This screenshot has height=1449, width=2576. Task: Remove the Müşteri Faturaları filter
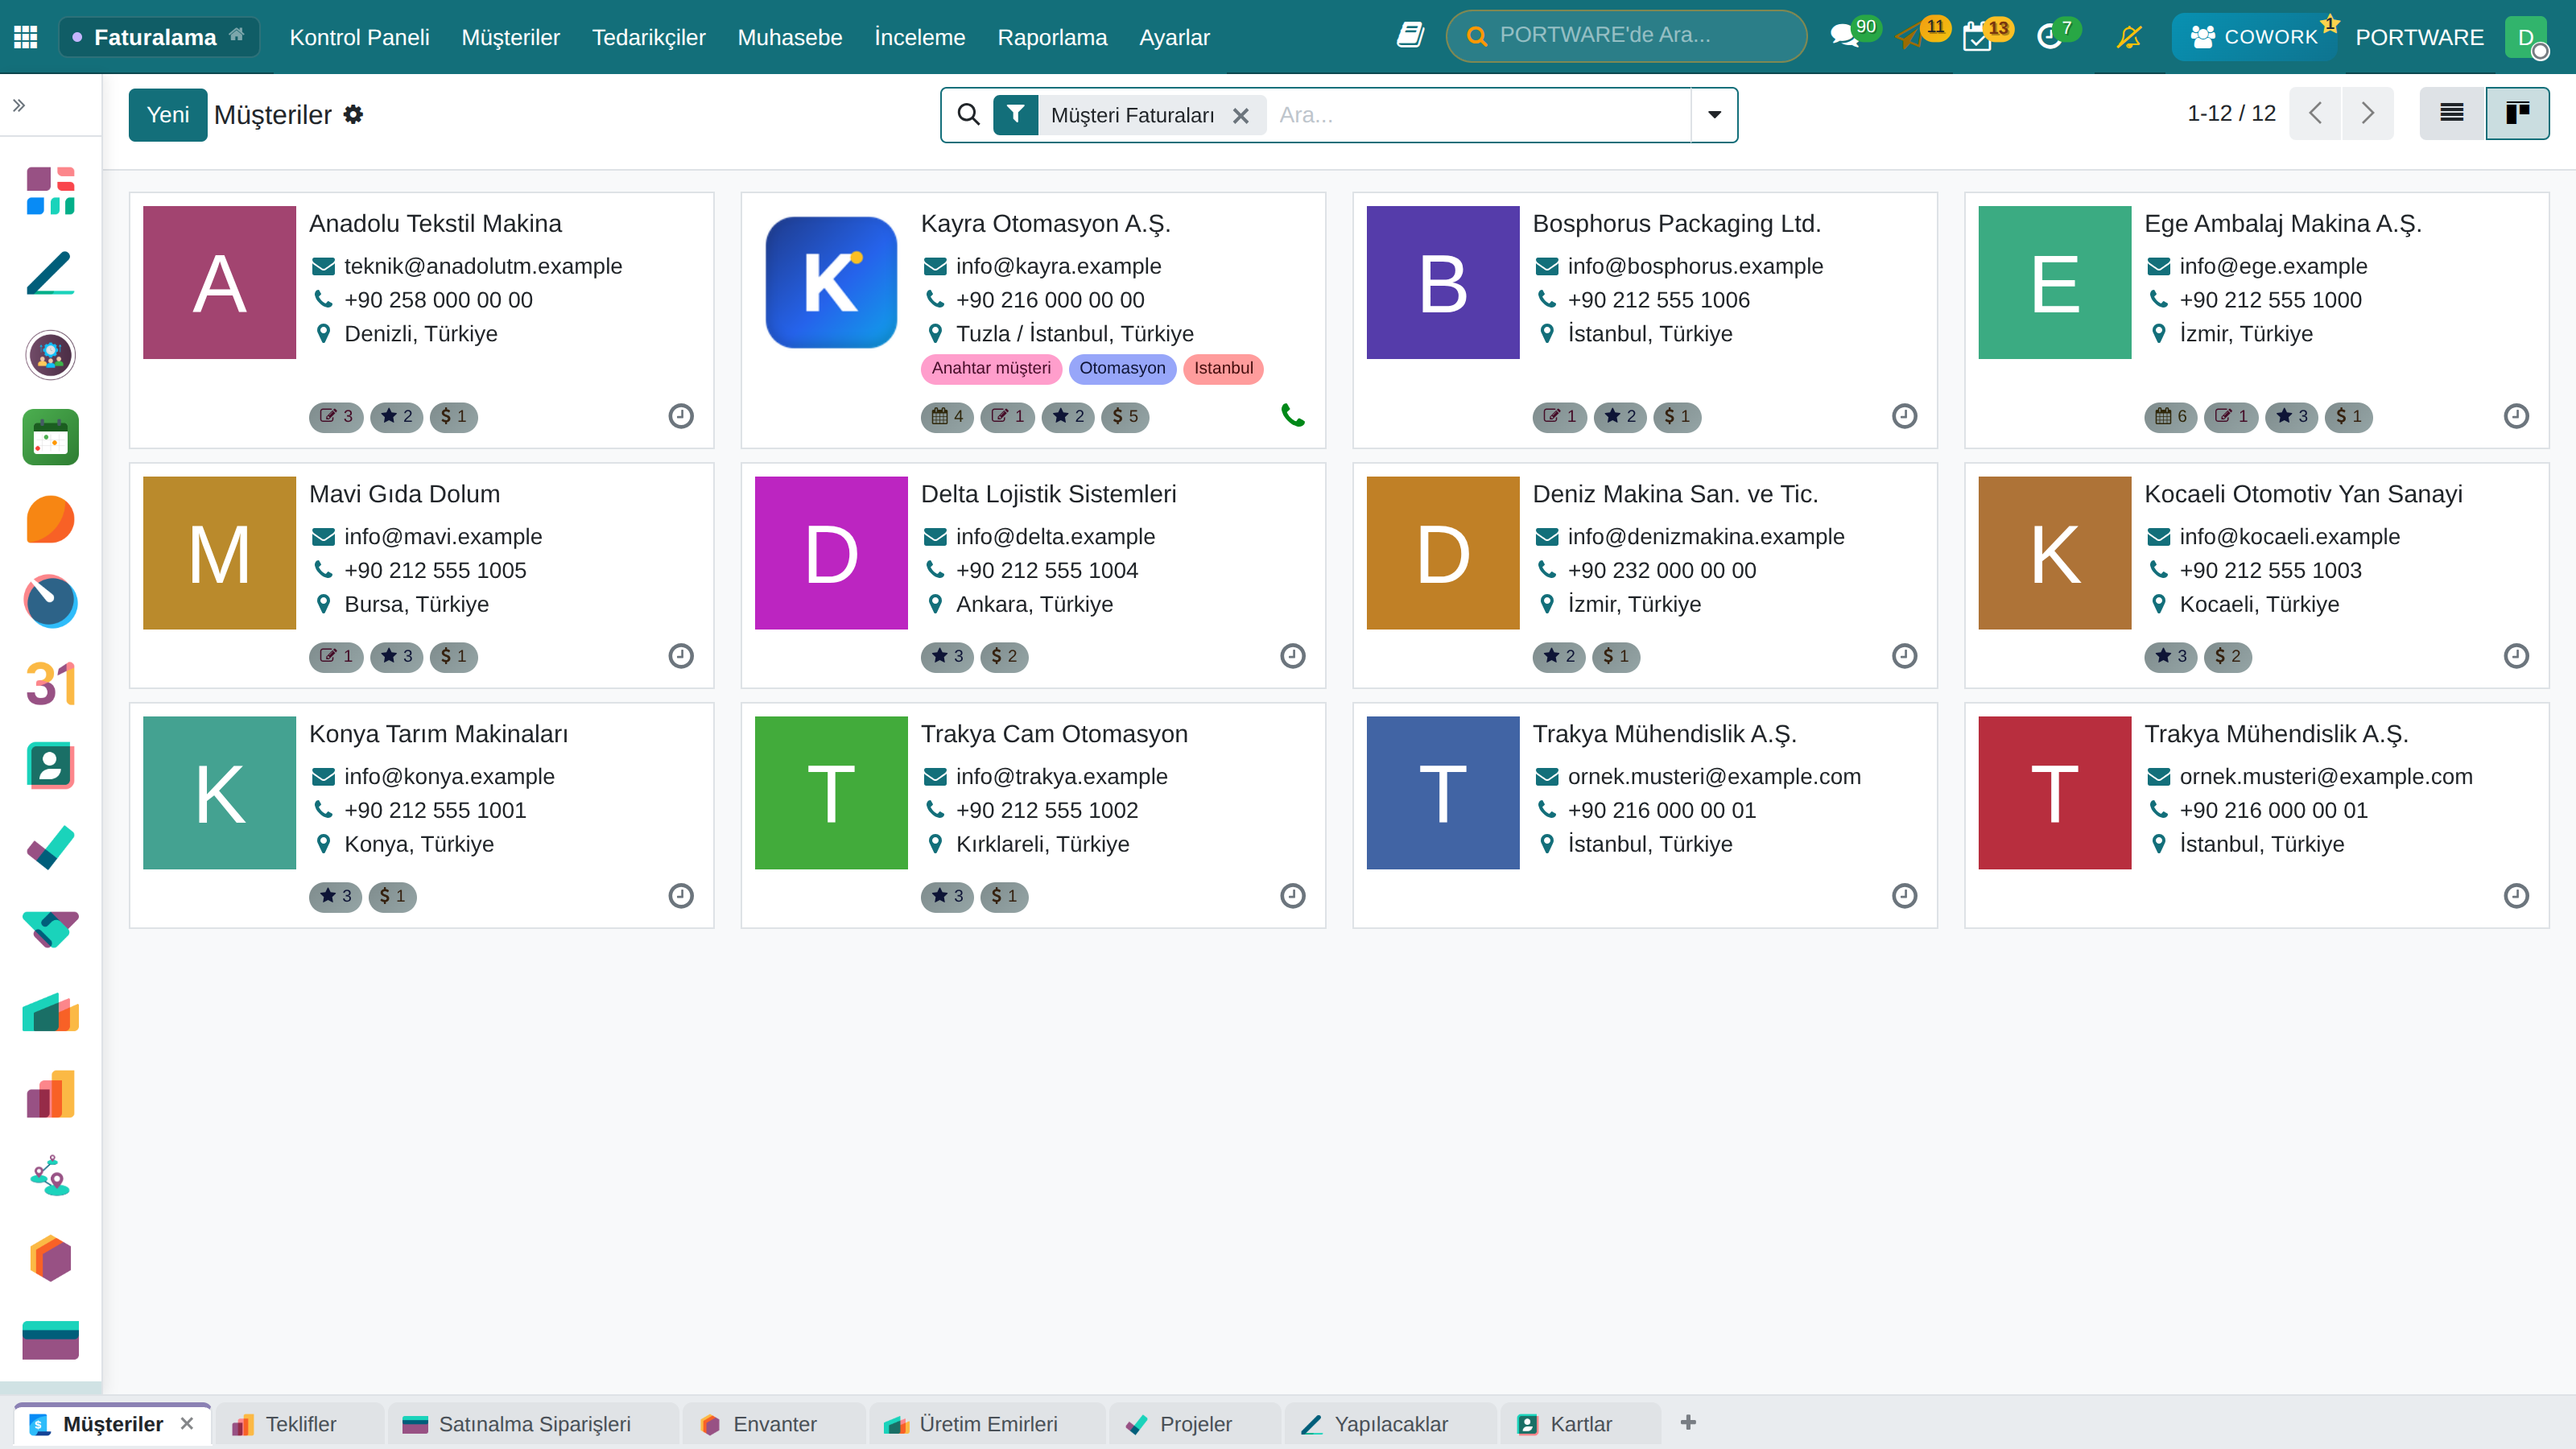click(x=1241, y=115)
